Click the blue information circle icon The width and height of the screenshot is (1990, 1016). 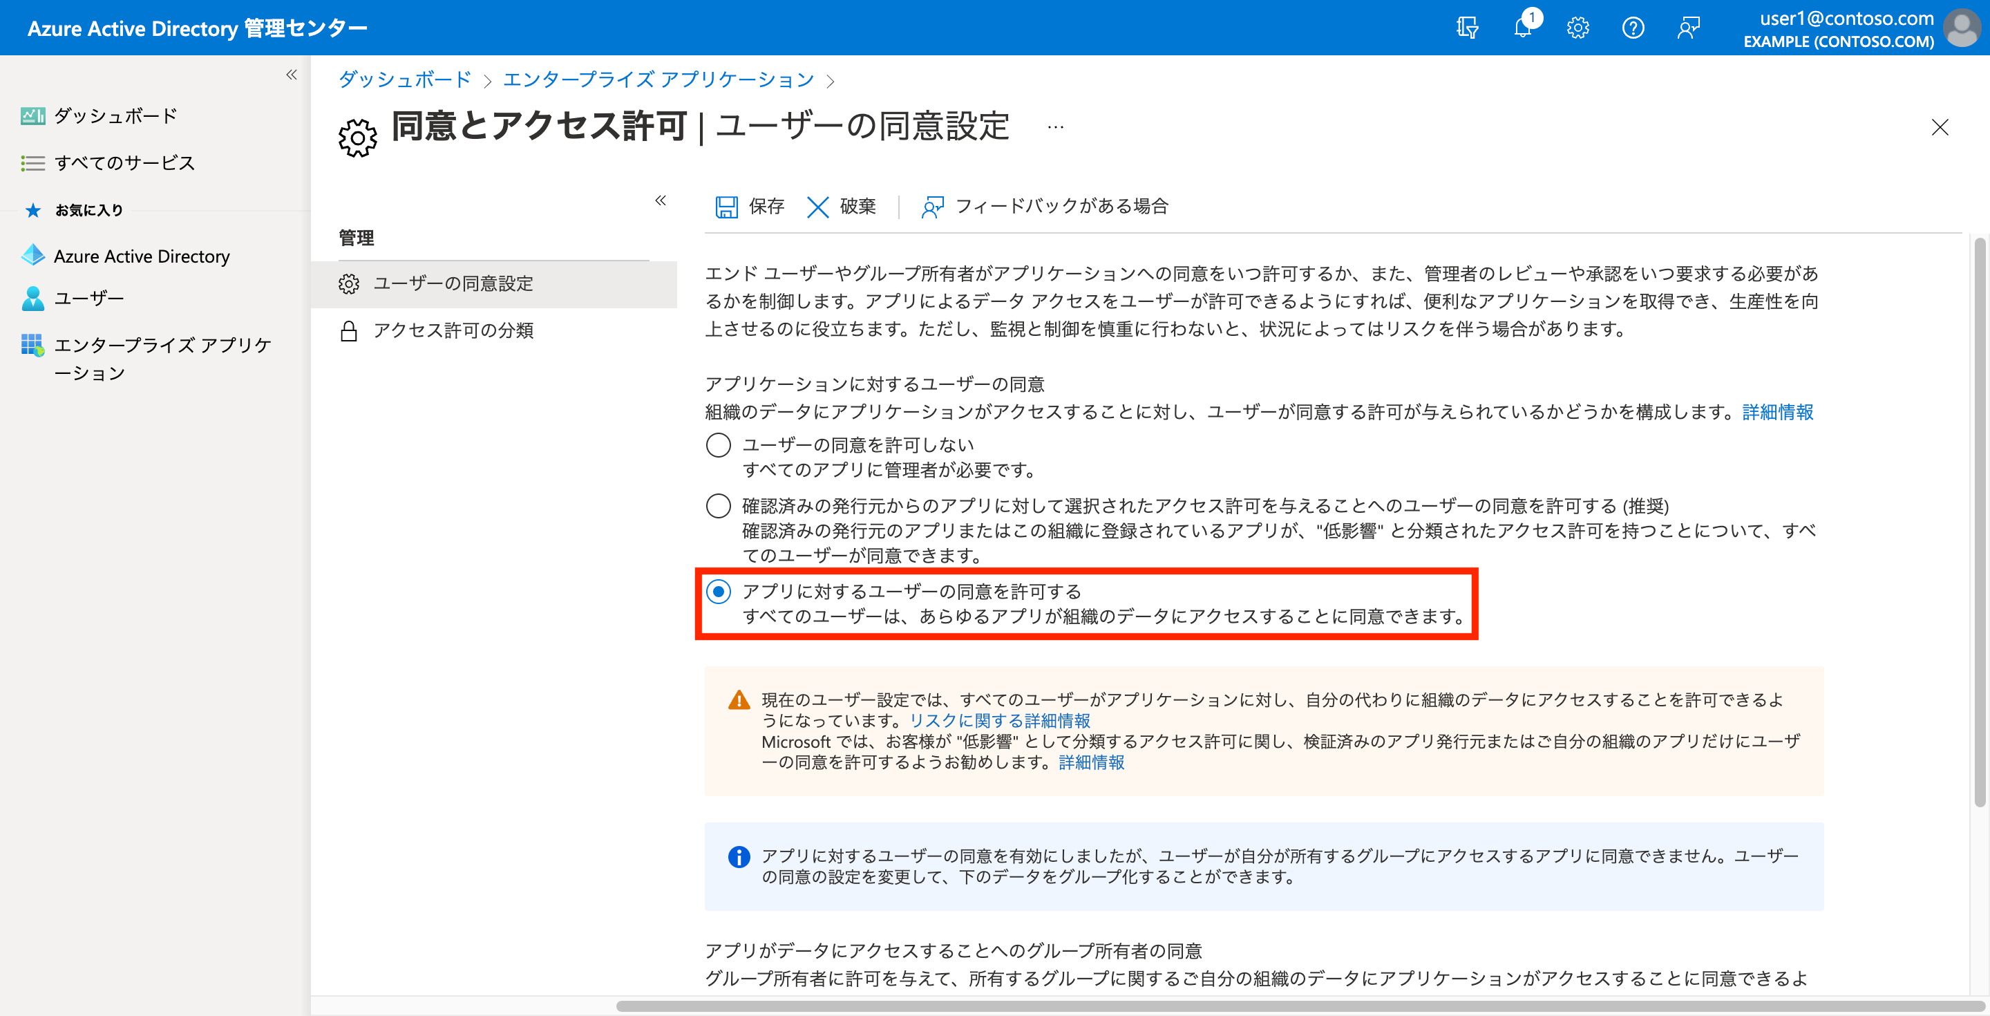coord(739,857)
